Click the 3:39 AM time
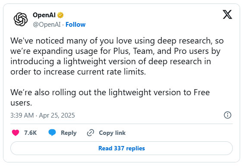Viewport: 244px width, 168px height. click(x=22, y=115)
